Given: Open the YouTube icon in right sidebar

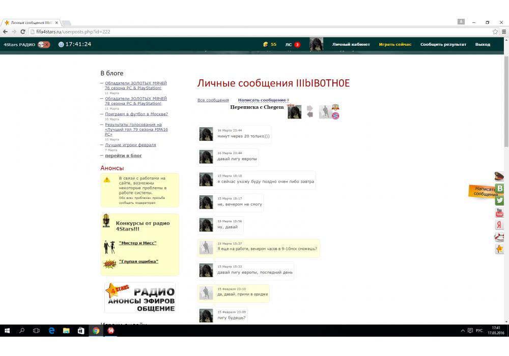Looking at the screenshot, I should 500,213.
